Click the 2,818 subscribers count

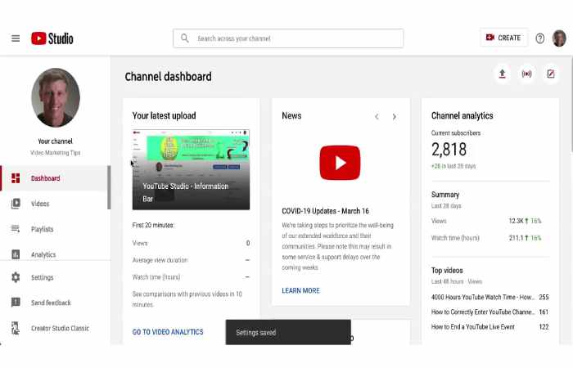tap(449, 150)
